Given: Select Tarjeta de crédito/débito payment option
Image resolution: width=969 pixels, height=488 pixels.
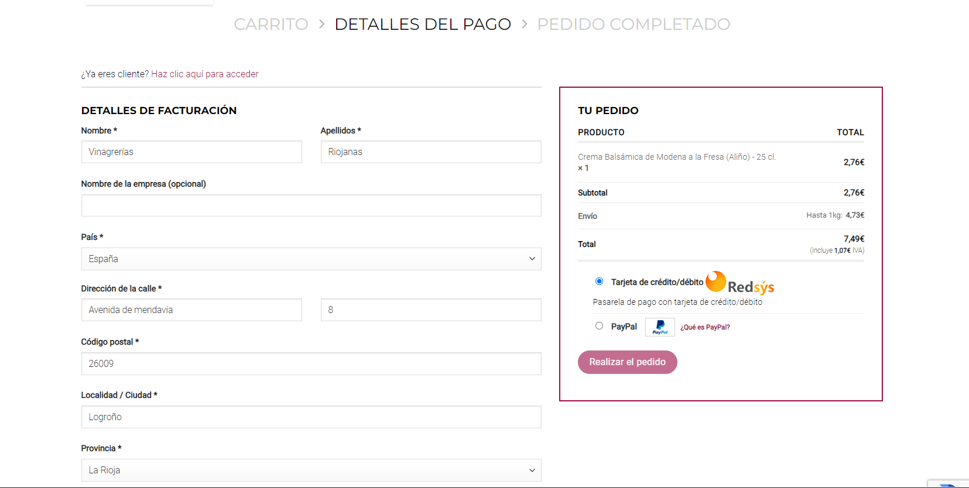Looking at the screenshot, I should (599, 281).
